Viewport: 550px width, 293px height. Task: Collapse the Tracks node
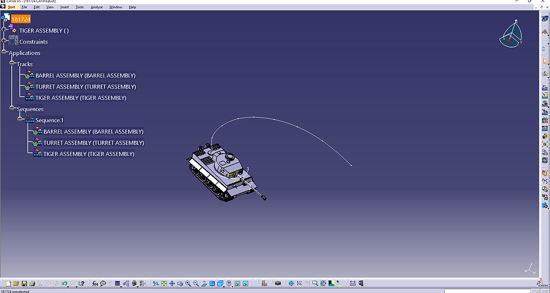pyautogui.click(x=12, y=63)
